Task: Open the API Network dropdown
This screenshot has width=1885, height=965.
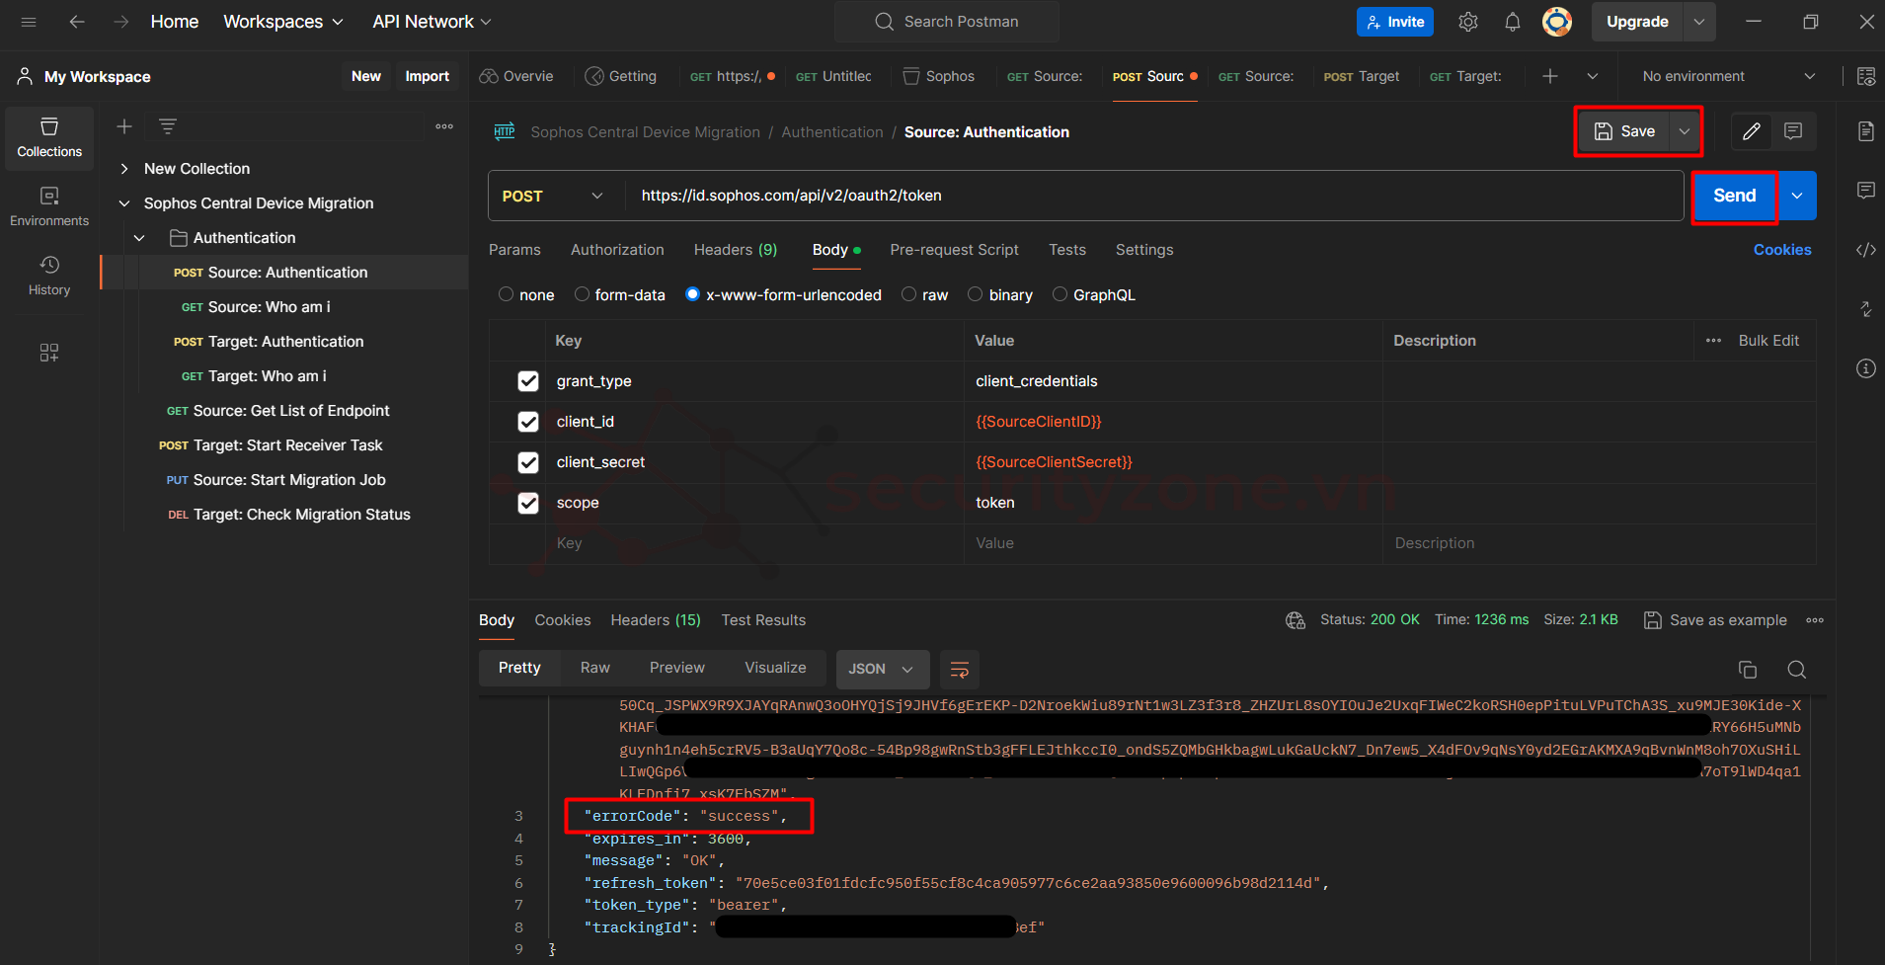Action: click(x=432, y=22)
